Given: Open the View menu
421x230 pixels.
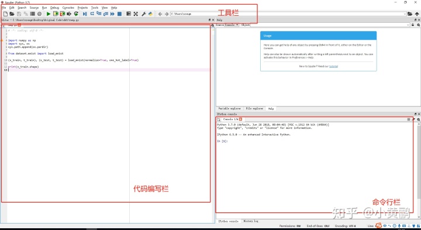Looking at the screenshot, I should click(x=105, y=8).
